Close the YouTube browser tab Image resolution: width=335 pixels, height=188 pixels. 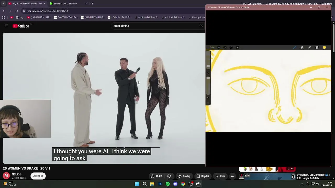tap(44, 4)
